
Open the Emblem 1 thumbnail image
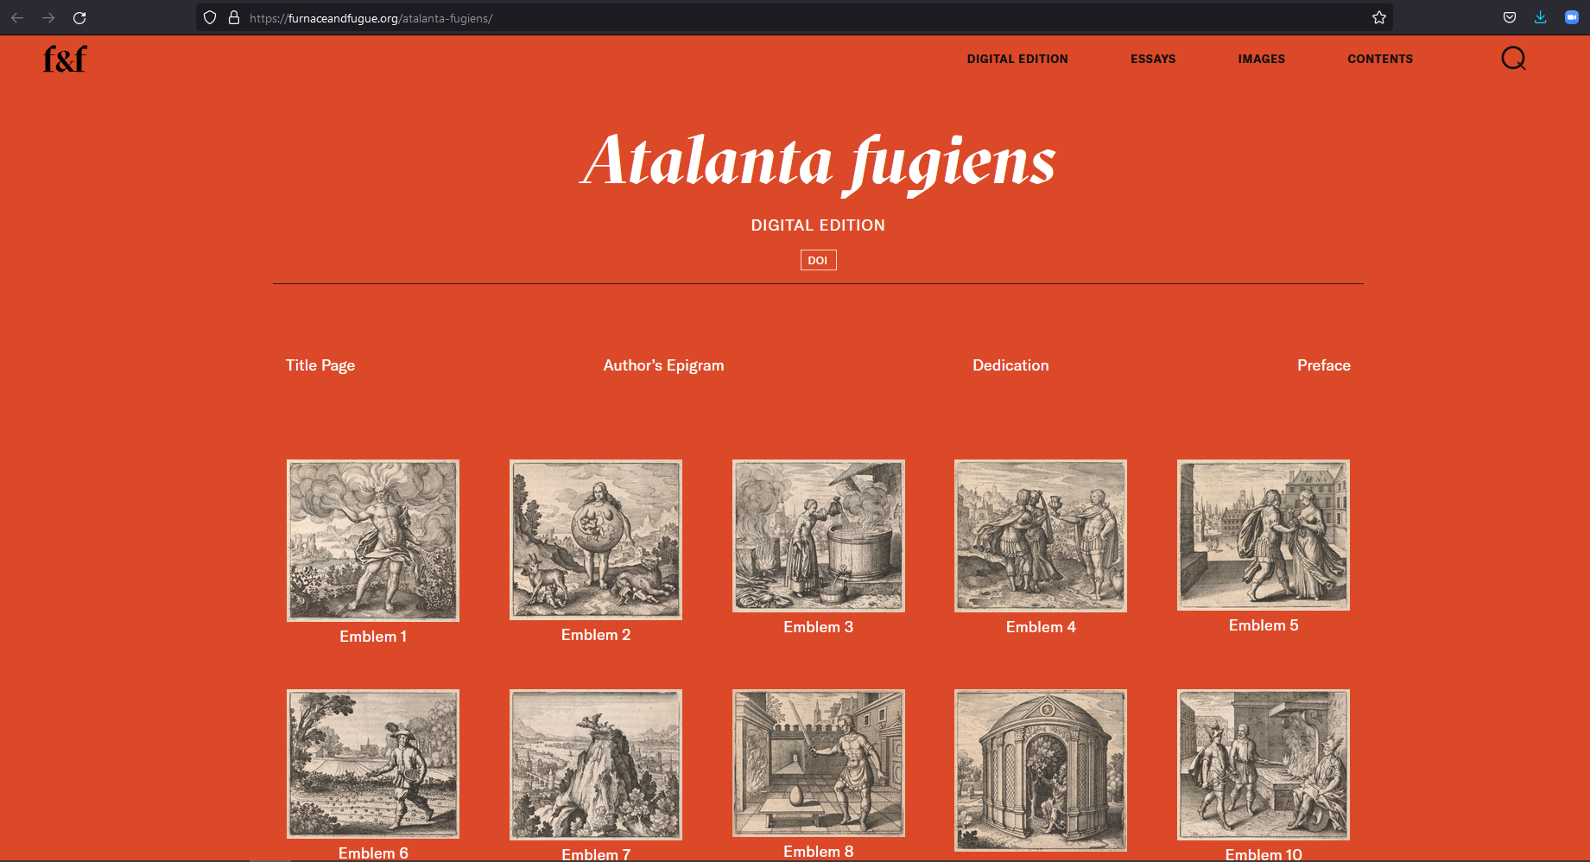373,541
